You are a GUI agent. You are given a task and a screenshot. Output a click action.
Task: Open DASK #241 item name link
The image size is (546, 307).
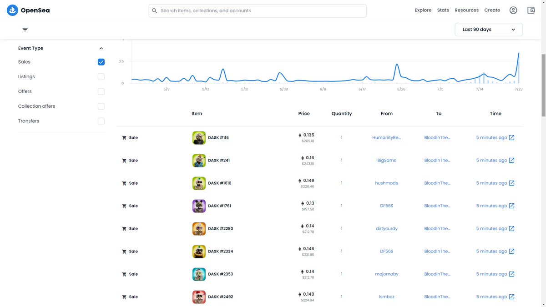219,161
